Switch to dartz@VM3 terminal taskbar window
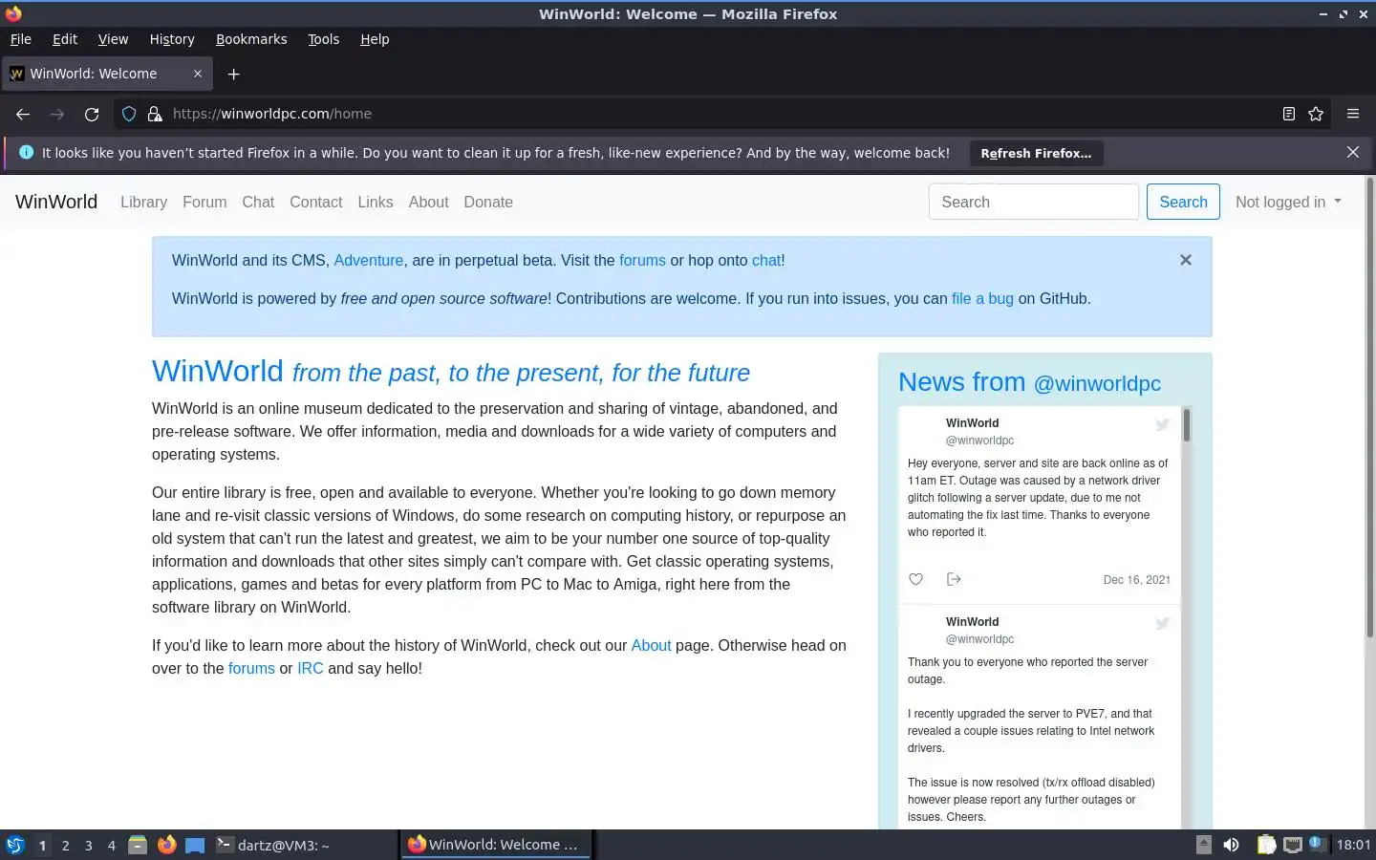 304,845
